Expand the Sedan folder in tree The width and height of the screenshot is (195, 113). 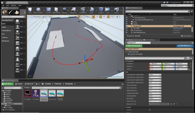(x=4, y=105)
